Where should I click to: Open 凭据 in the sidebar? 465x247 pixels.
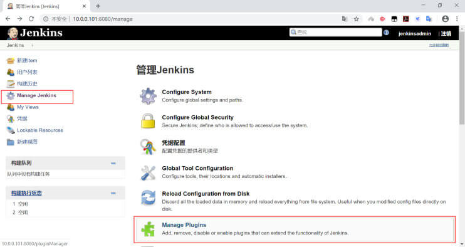tap(22, 118)
